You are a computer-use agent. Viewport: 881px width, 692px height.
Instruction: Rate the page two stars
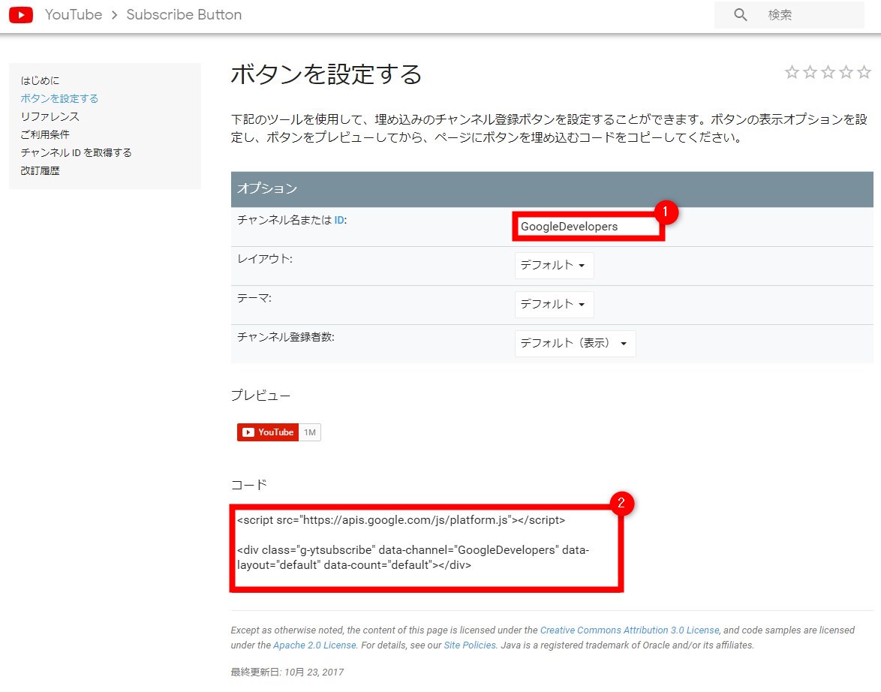tap(810, 72)
